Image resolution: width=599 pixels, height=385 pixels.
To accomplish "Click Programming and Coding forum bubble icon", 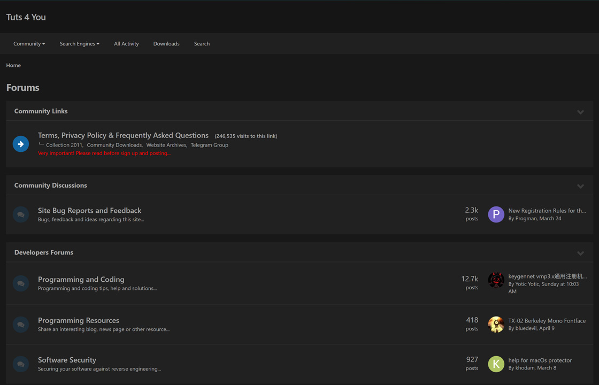I will 21,283.
